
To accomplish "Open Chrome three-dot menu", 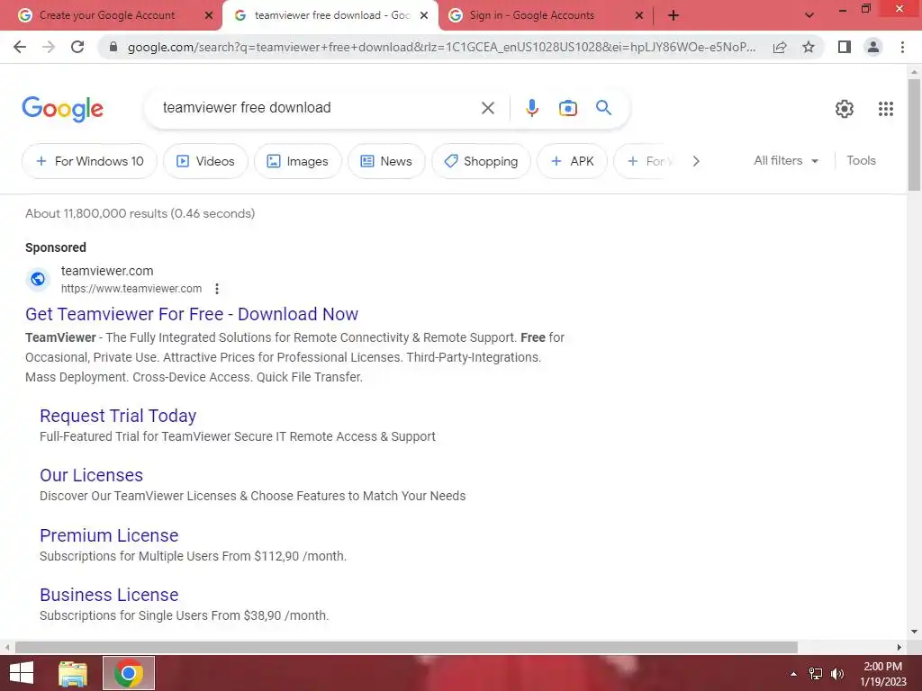I will click(902, 47).
